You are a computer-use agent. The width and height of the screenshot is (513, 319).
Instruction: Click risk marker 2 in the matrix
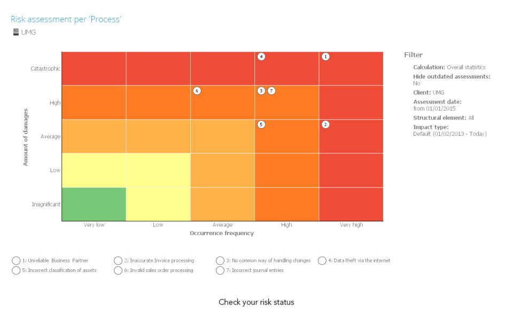coord(325,125)
